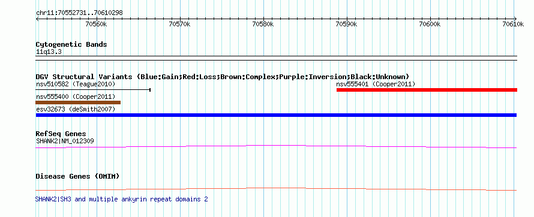Select the blue esv32673 gain variant bar
This screenshot has height=217, width=534.
coord(276,115)
